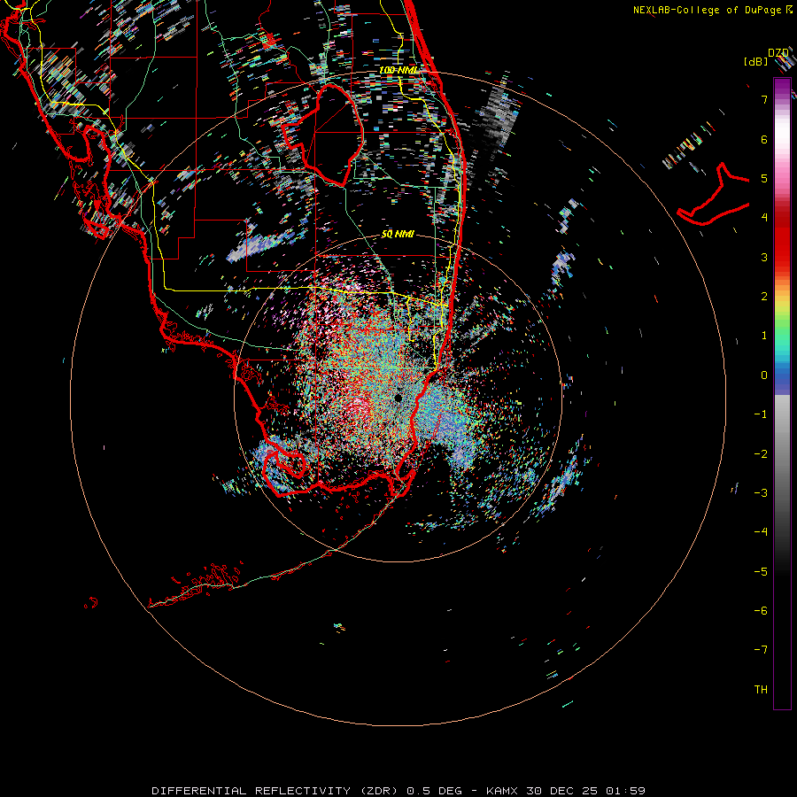The height and width of the screenshot is (797, 797).
Task: Click the [dB] unit label
Action: click(756, 61)
